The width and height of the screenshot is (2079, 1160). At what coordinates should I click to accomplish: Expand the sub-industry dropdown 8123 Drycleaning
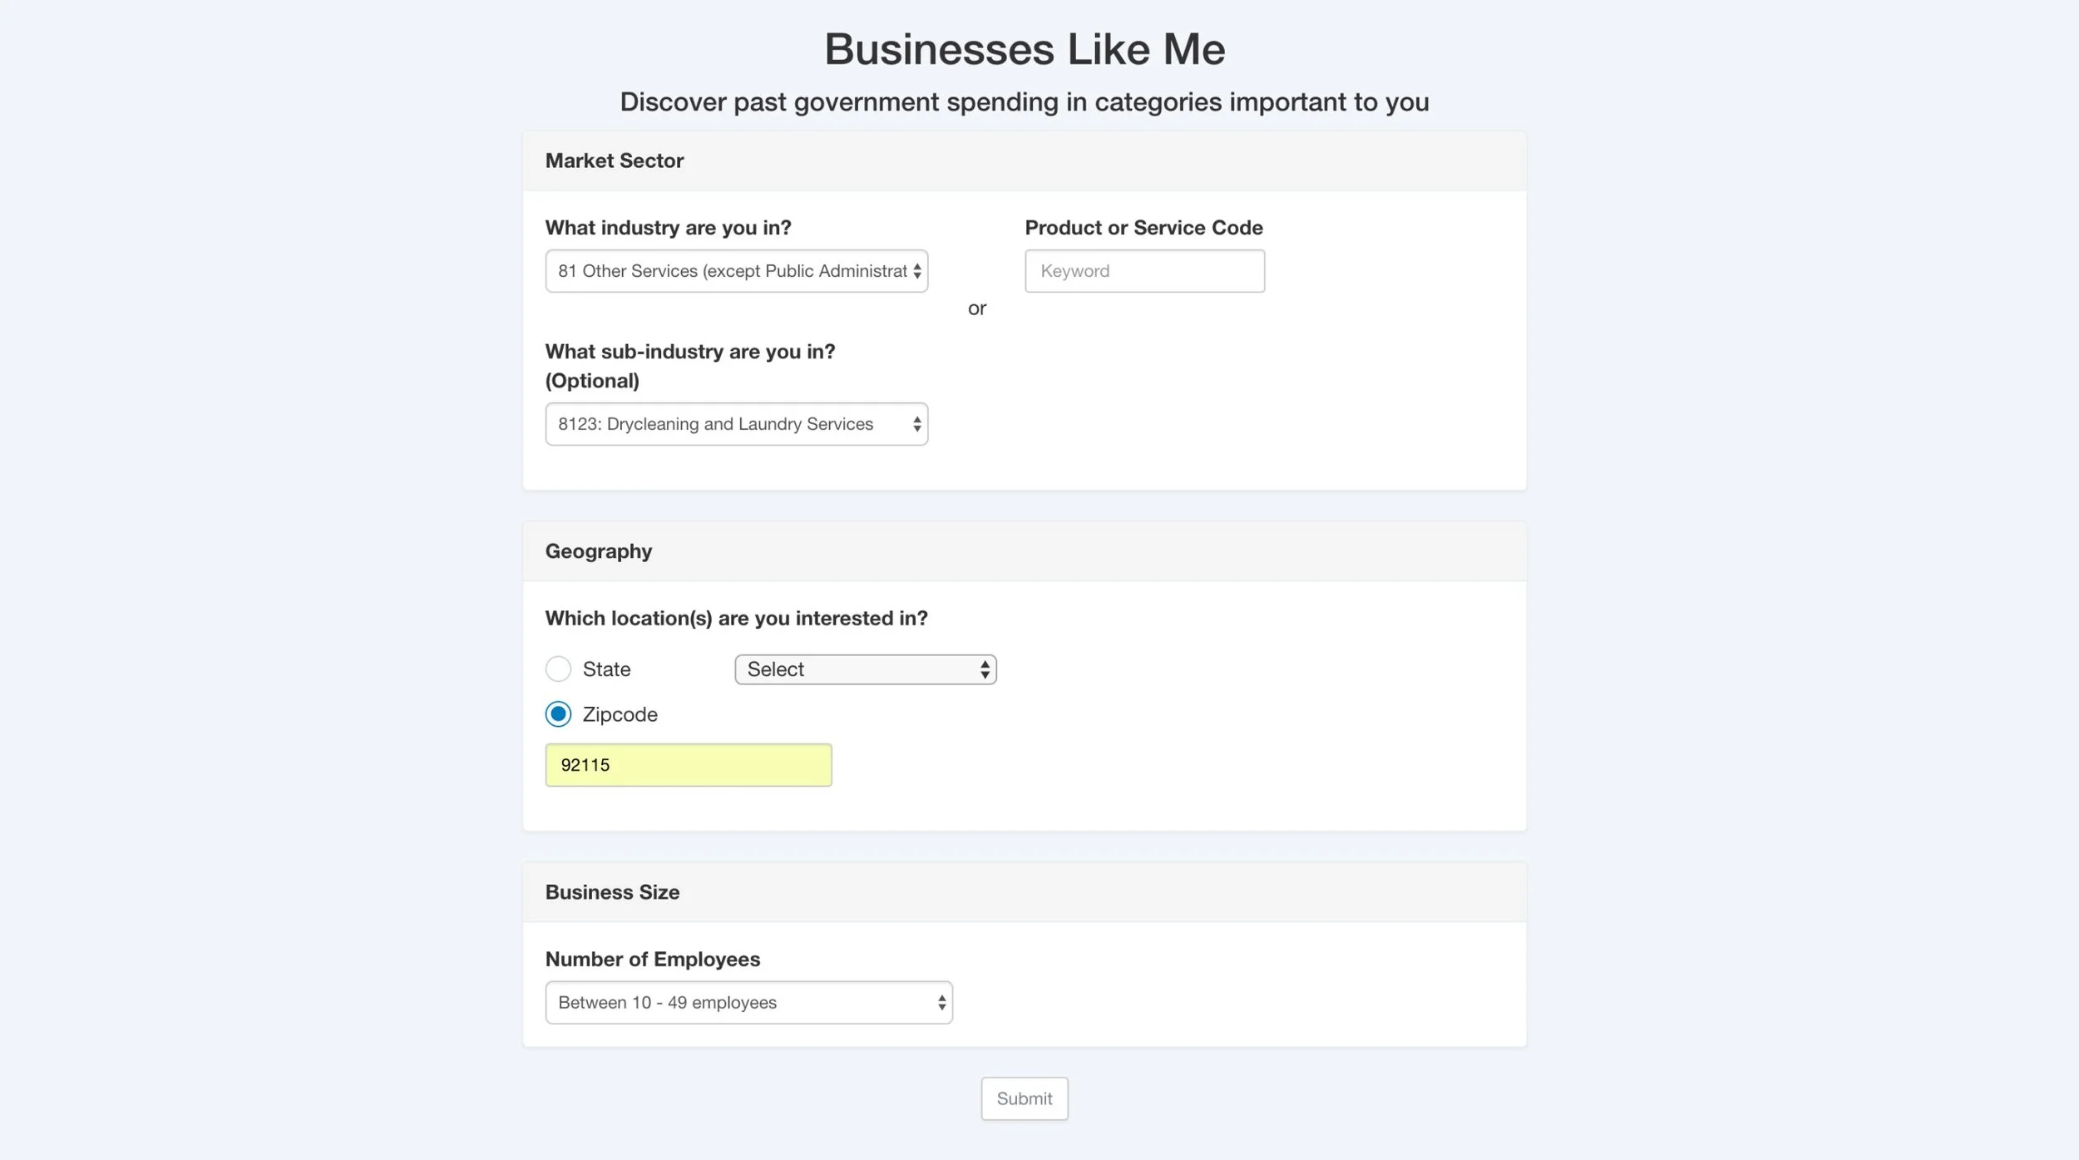point(736,424)
